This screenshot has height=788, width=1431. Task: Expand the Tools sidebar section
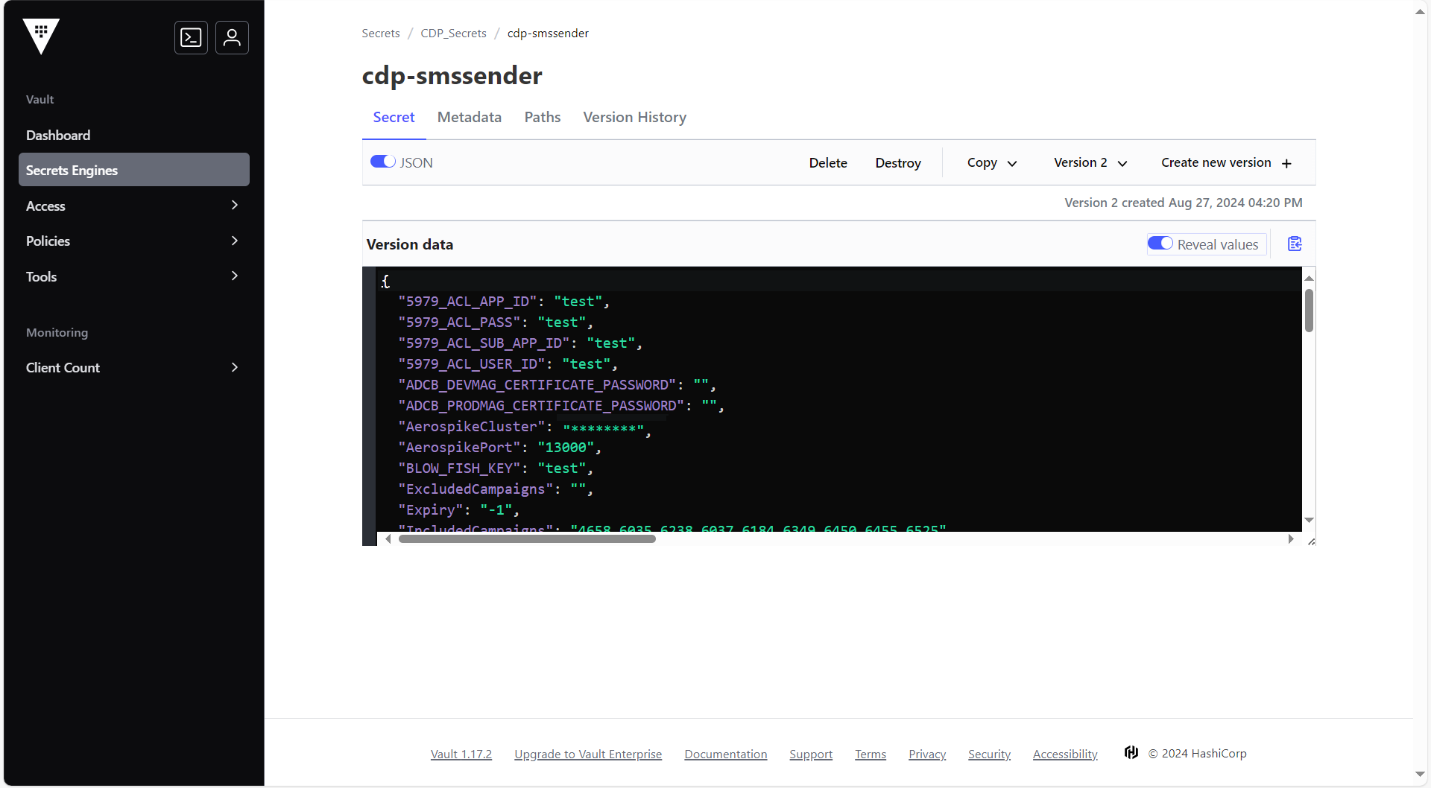(x=134, y=276)
